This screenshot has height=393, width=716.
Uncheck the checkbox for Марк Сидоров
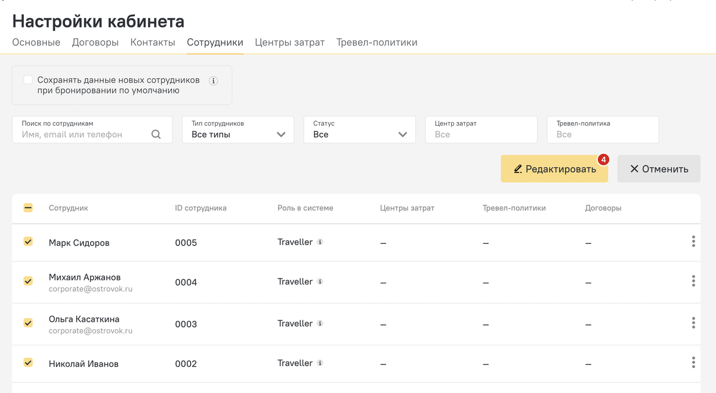[28, 242]
